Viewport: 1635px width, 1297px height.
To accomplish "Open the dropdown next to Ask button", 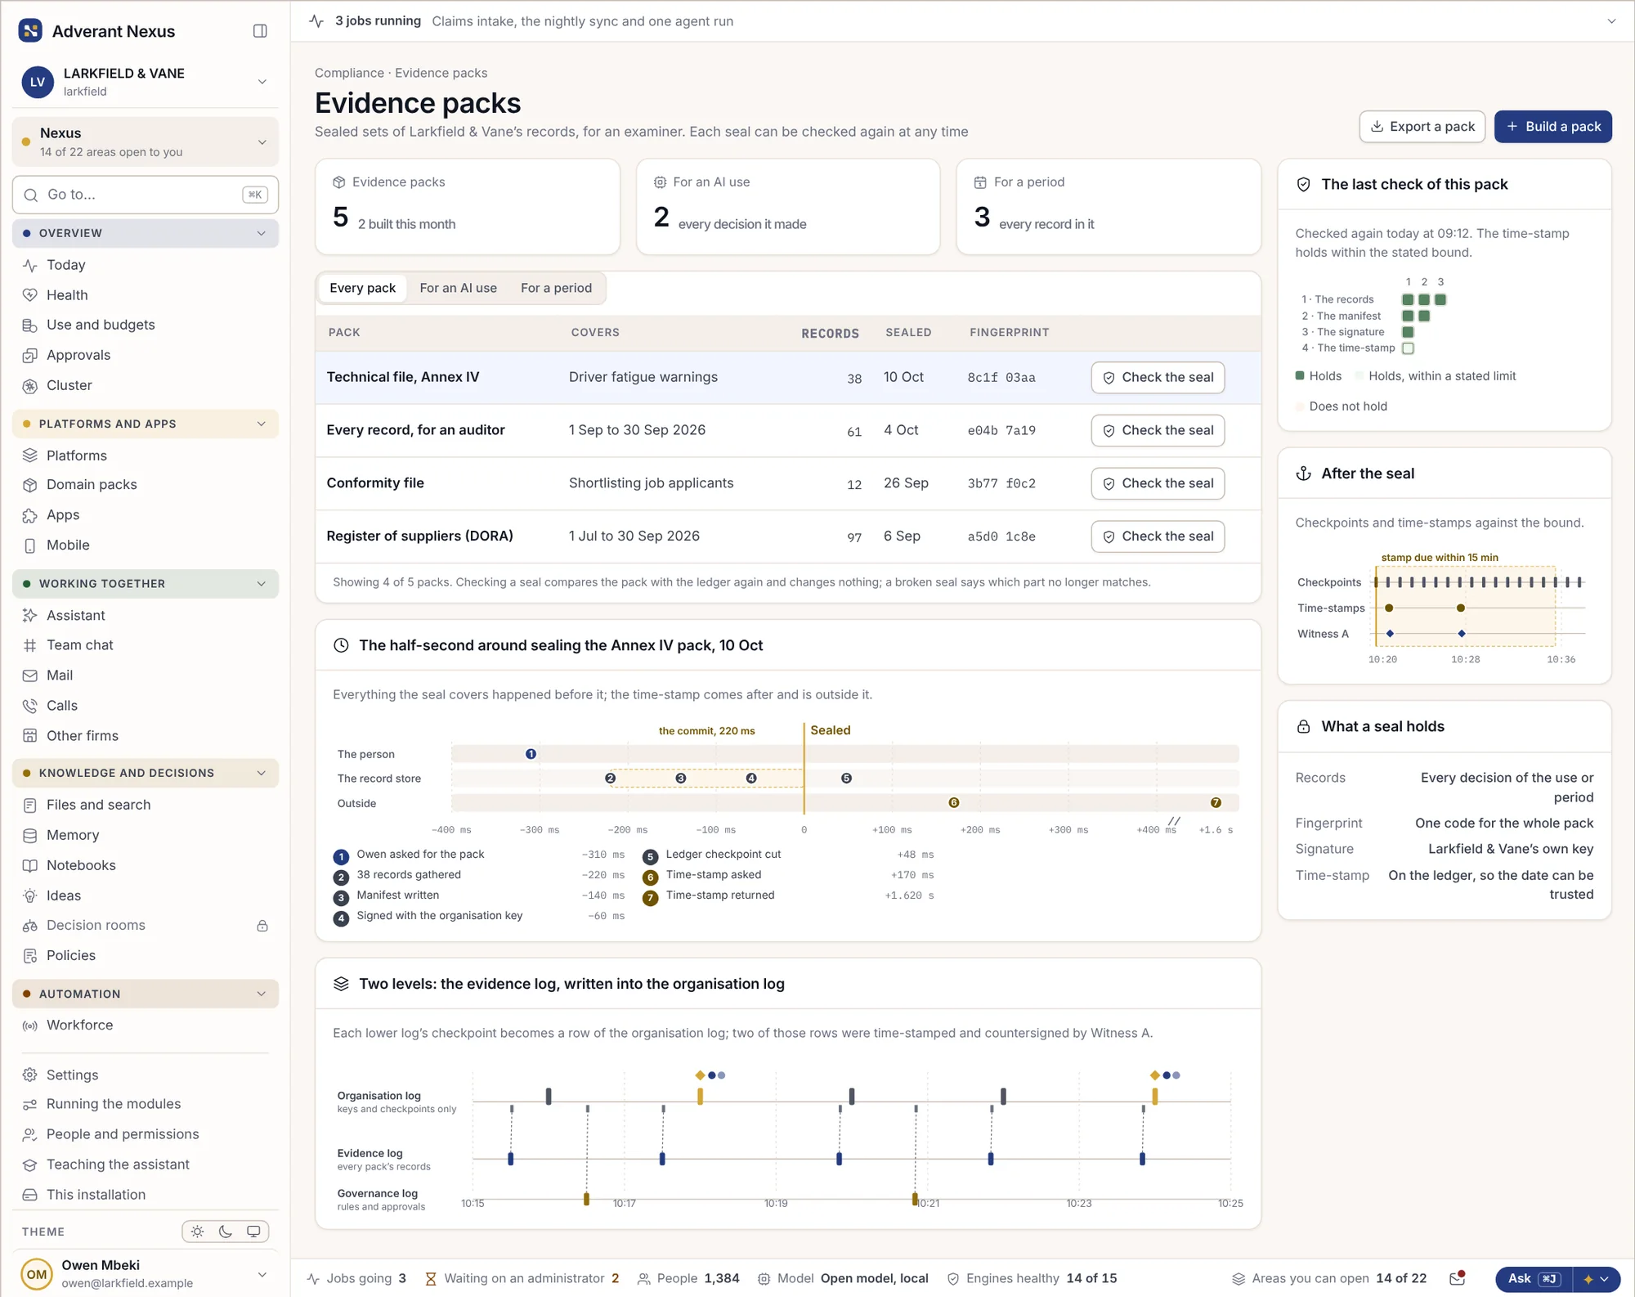I will click(1596, 1279).
